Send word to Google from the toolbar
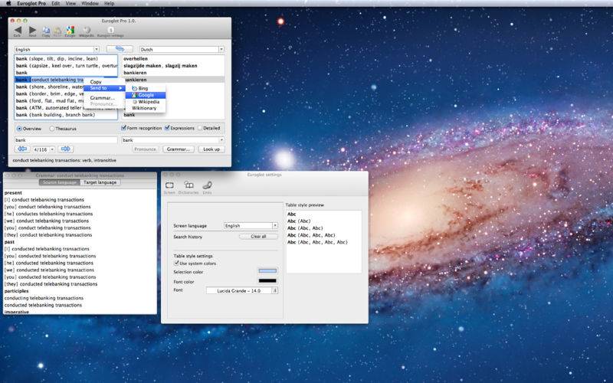This screenshot has height=383, width=613. click(70, 30)
